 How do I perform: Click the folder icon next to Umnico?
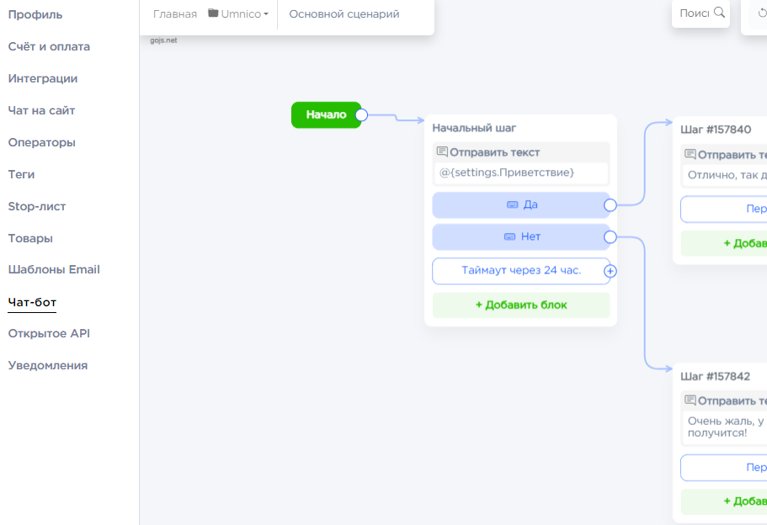tap(213, 13)
